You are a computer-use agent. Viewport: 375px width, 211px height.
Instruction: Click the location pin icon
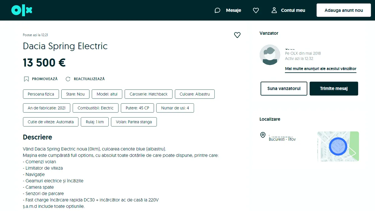(x=263, y=135)
